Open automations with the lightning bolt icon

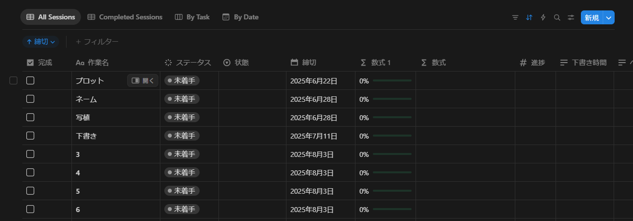[x=543, y=17]
